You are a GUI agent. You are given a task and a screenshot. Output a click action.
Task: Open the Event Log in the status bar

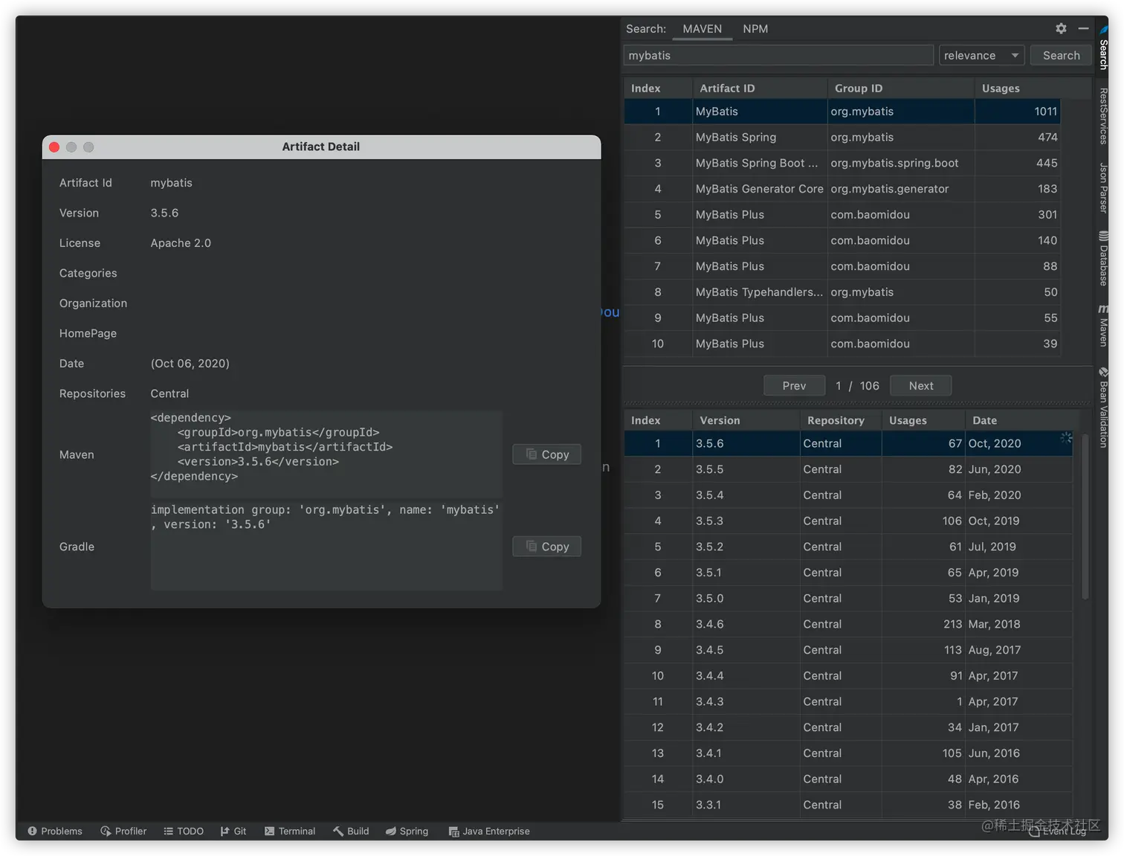pos(1058,831)
